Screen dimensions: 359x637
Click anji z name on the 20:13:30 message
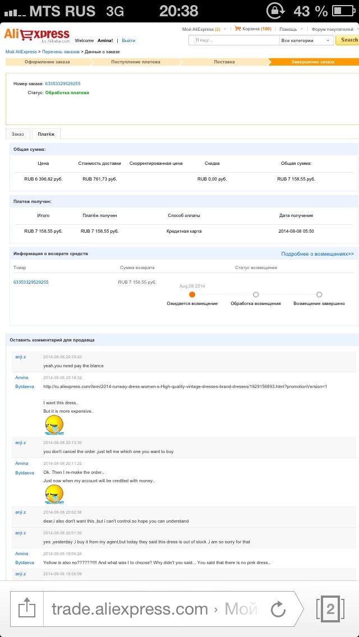[21, 442]
